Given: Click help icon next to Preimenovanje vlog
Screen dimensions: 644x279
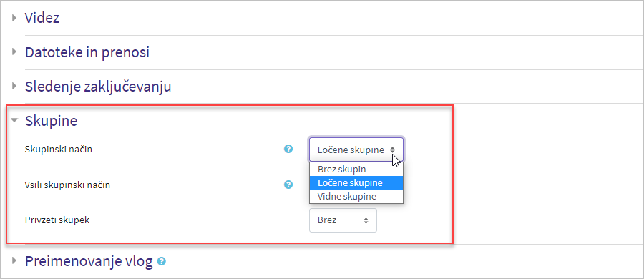Looking at the screenshot, I should coord(162,261).
